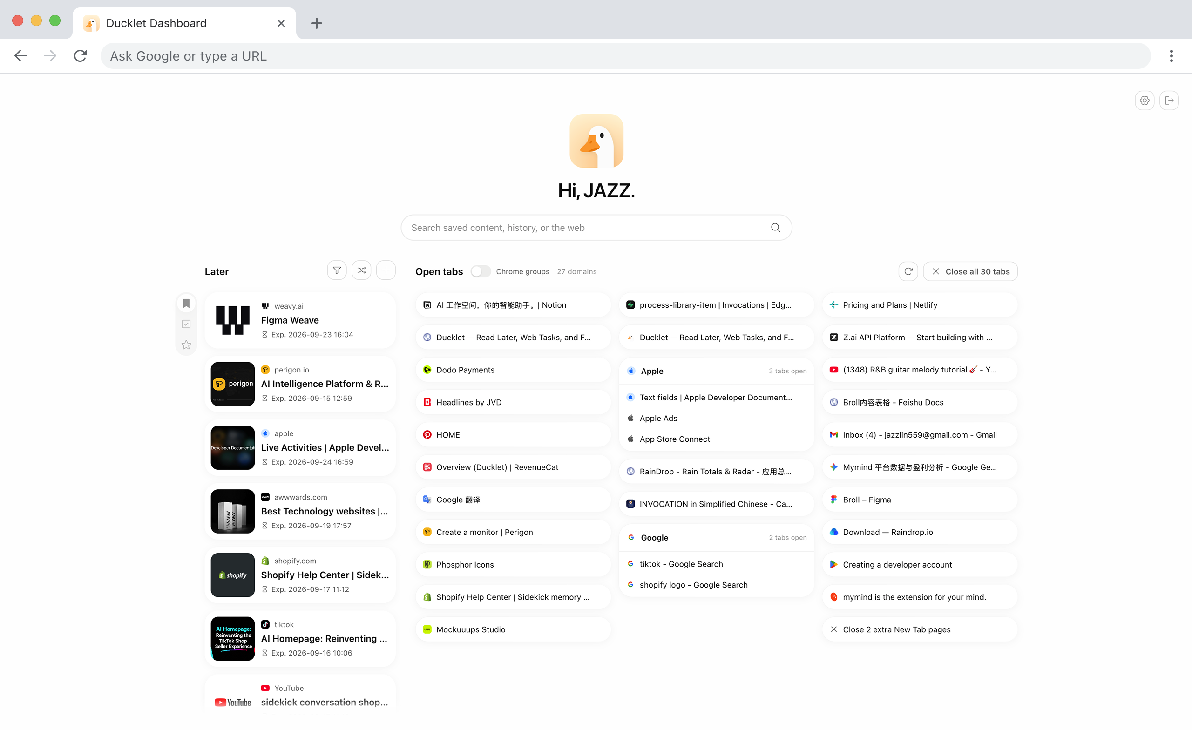Close the Ducklet Dashboard tab
This screenshot has height=730, width=1192.
pyautogui.click(x=281, y=23)
